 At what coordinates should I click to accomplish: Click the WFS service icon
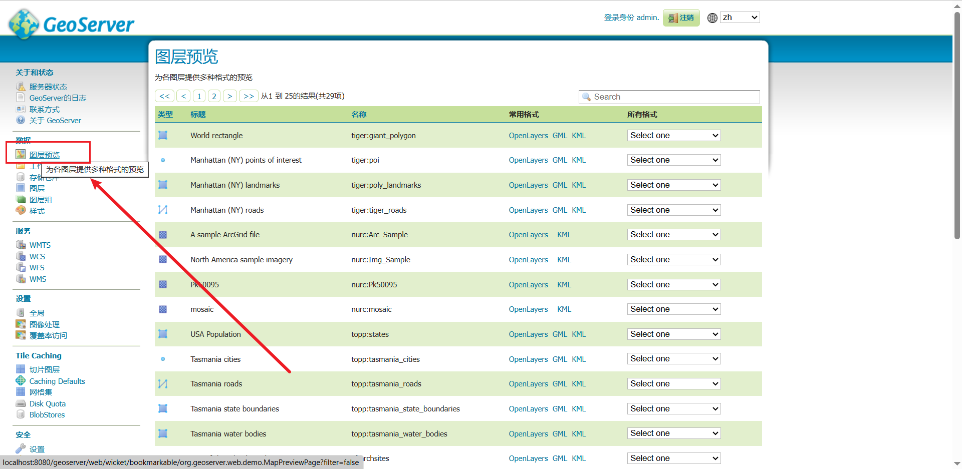coord(21,267)
